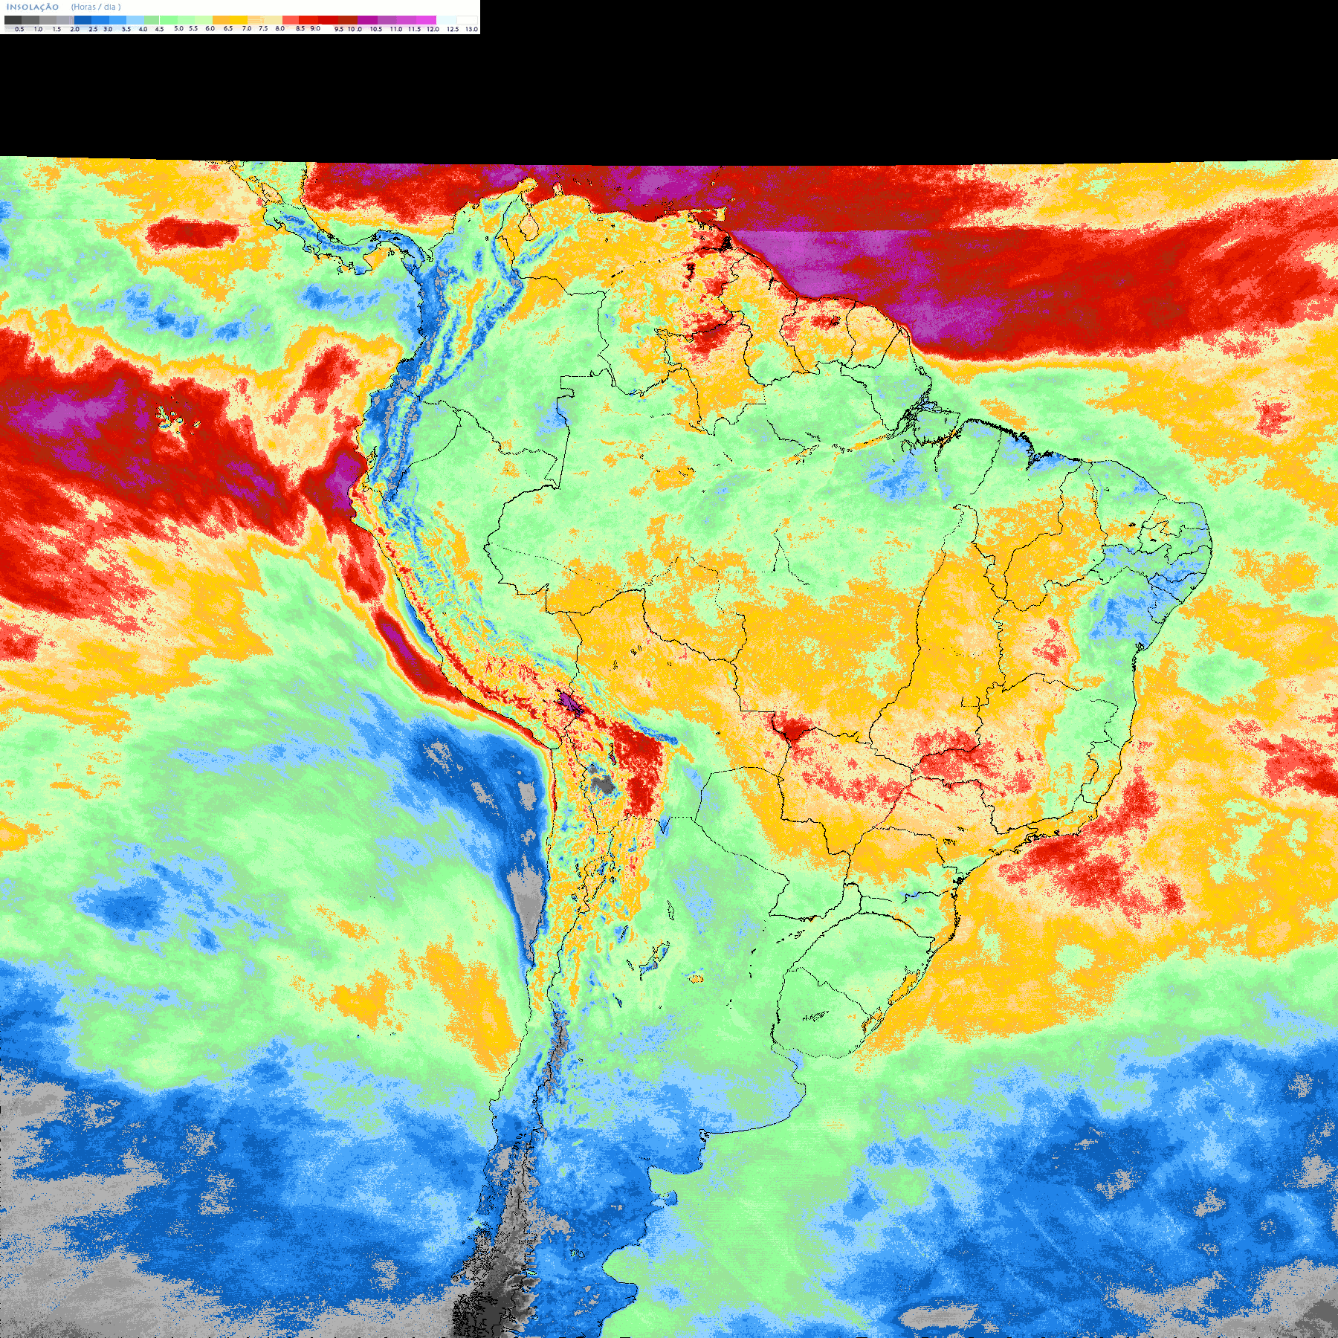Click the '9.5' legend value
Screen dimensions: 1338x1338
coord(339,29)
